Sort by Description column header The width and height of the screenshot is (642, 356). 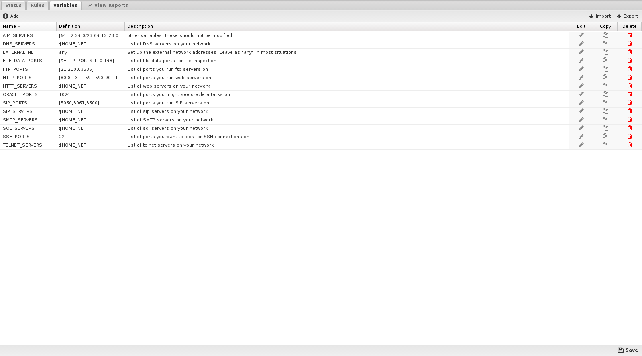(347, 26)
